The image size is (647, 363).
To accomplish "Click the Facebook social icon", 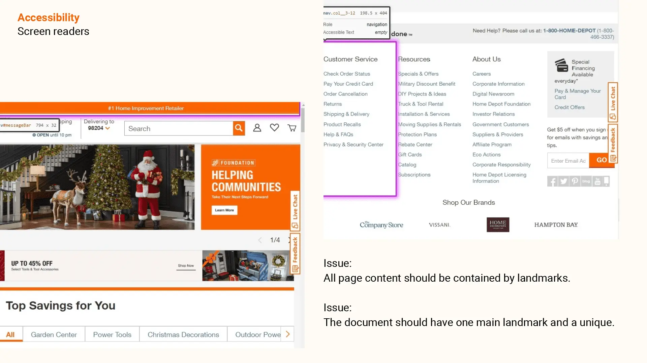I will click(552, 182).
